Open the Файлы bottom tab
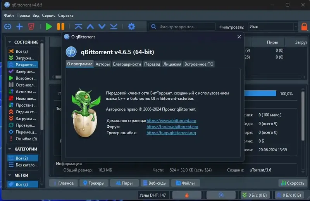Image resolution: width=310 pixels, height=201 pixels. (185, 183)
